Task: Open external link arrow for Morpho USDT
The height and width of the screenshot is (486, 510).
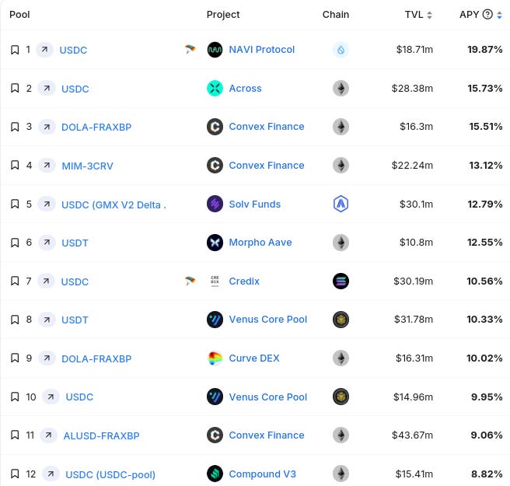Action: [x=47, y=243]
